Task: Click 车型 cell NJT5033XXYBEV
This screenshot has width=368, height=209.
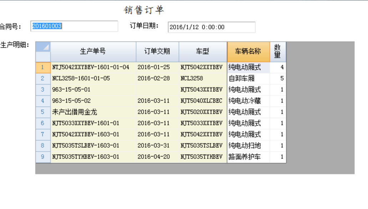Action: click(x=203, y=123)
